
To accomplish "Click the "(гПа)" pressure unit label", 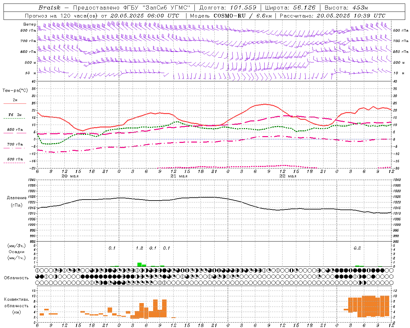I will [x=16, y=205].
